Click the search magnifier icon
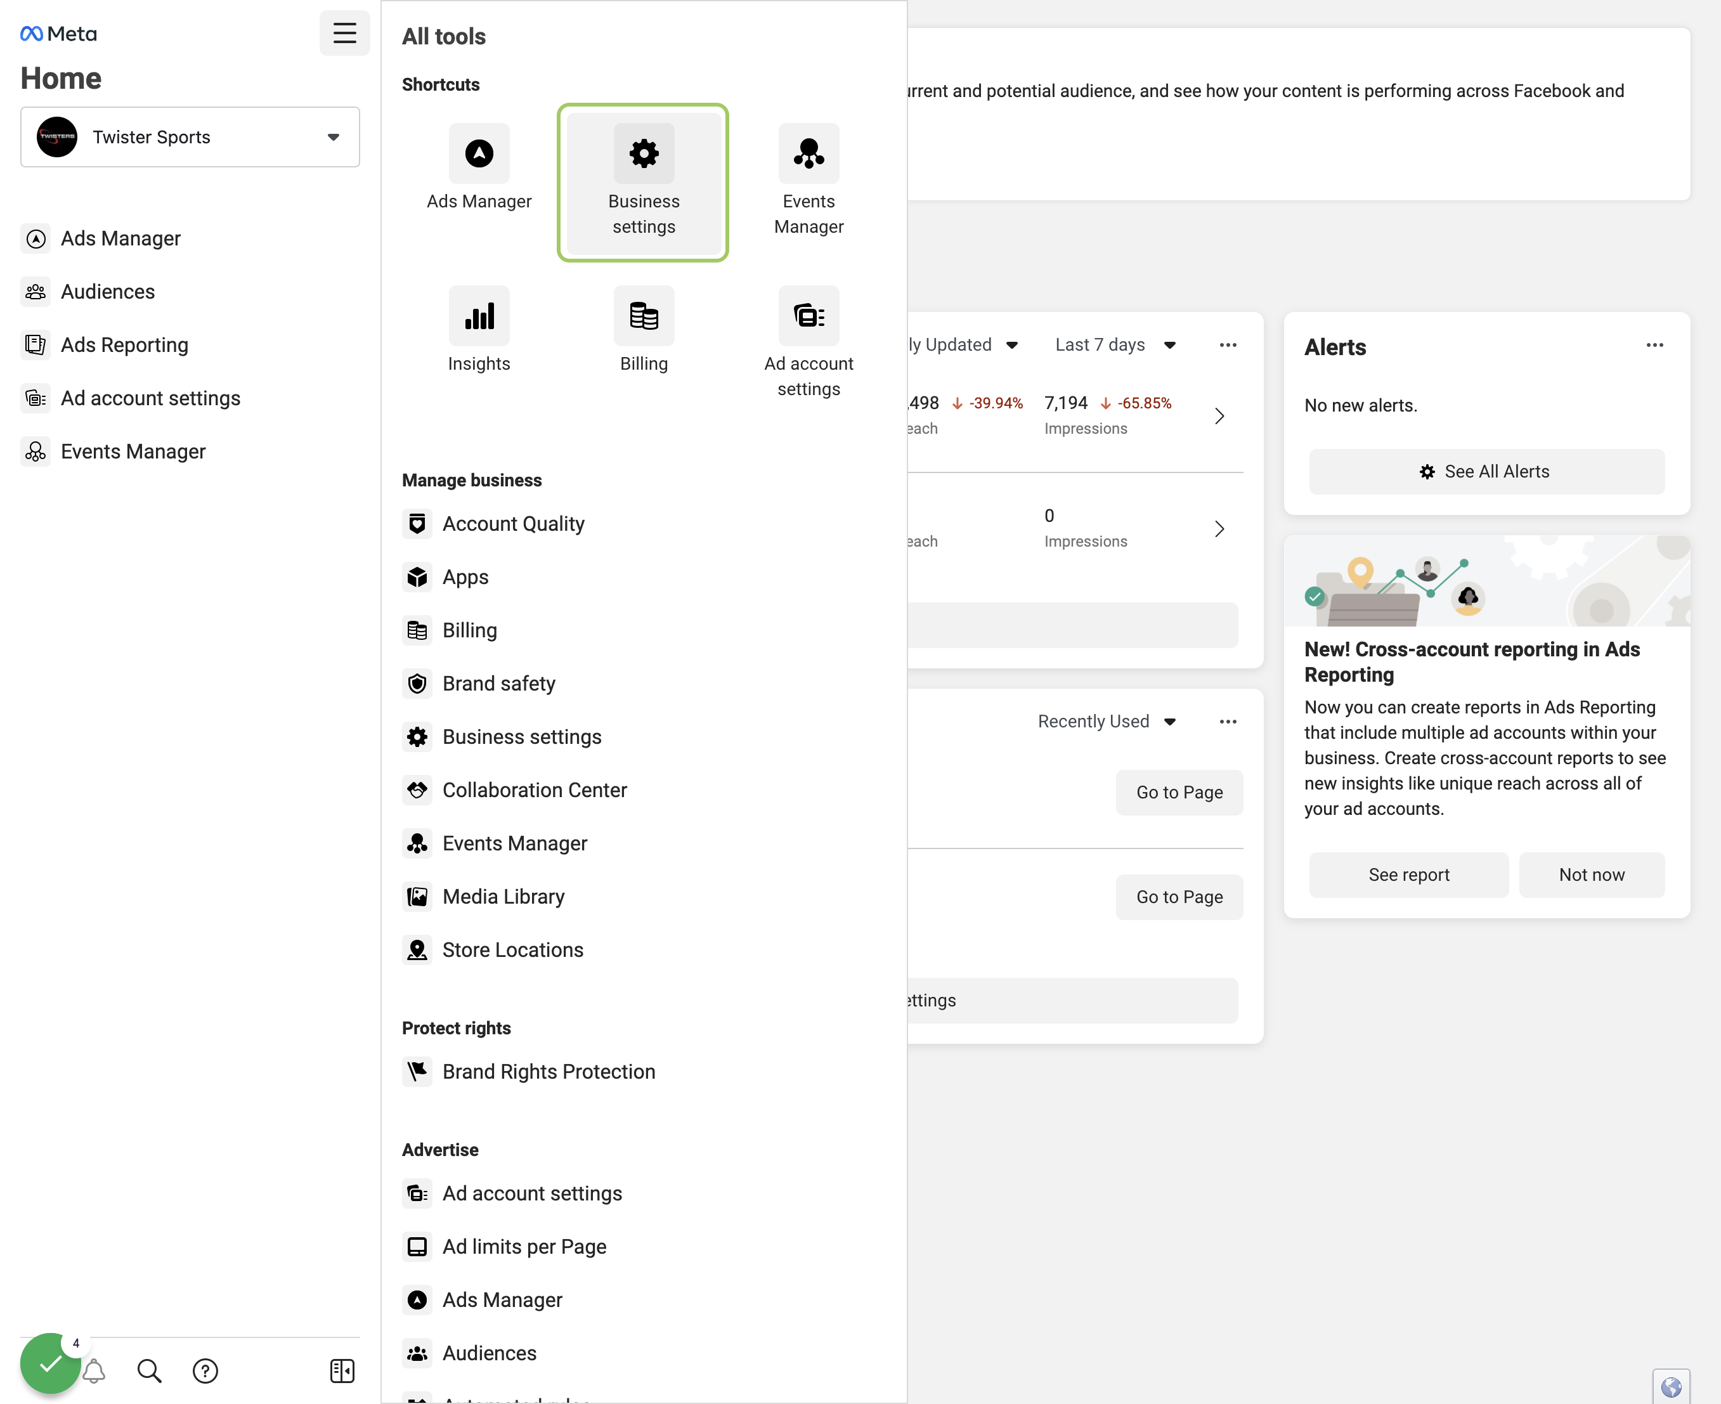This screenshot has height=1404, width=1721. tap(150, 1370)
